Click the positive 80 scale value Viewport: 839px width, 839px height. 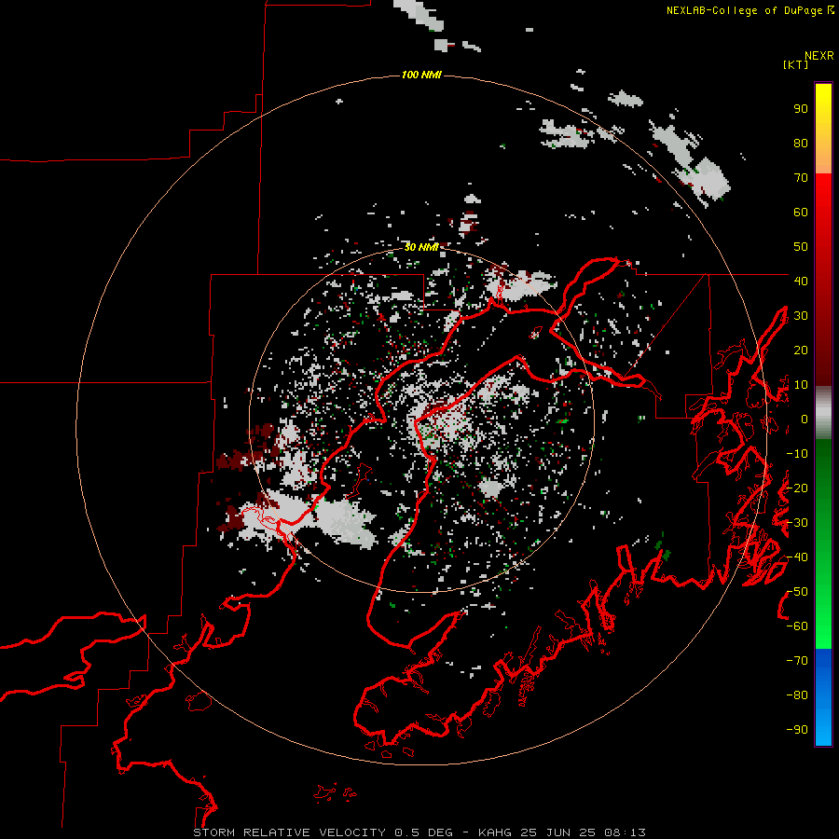click(801, 144)
